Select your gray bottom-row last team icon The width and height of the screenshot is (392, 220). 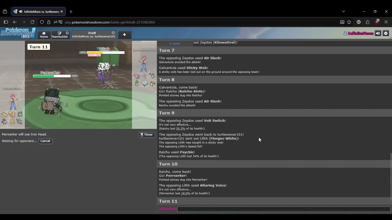20,122
